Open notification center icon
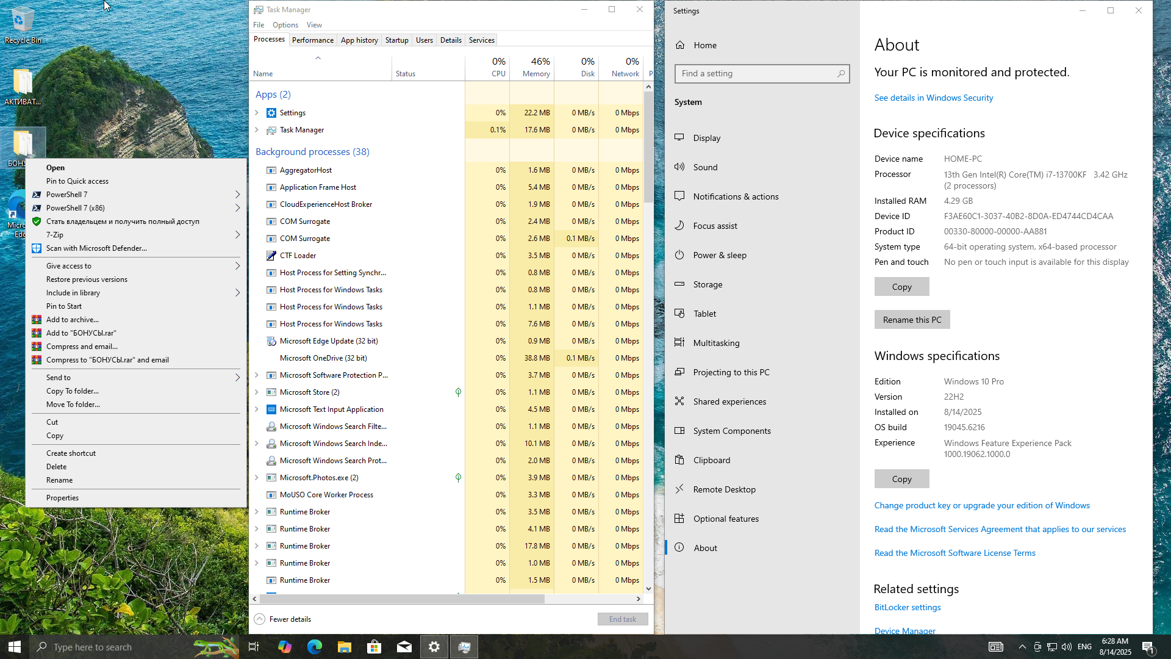 point(1148,647)
